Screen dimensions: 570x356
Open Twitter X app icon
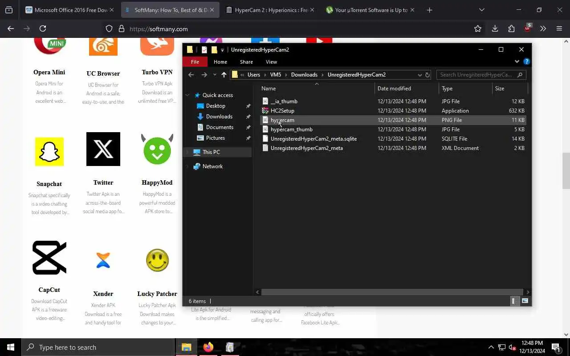[103, 149]
